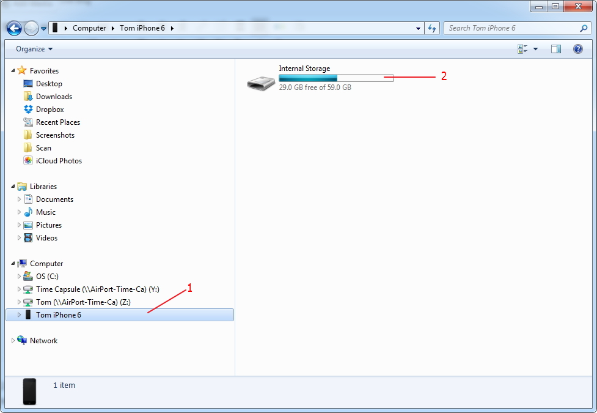Select the Videos library icon

(x=28, y=237)
